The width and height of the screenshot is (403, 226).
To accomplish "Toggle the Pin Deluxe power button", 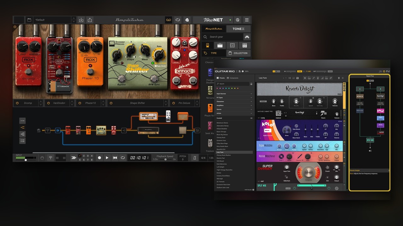I will (174, 103).
